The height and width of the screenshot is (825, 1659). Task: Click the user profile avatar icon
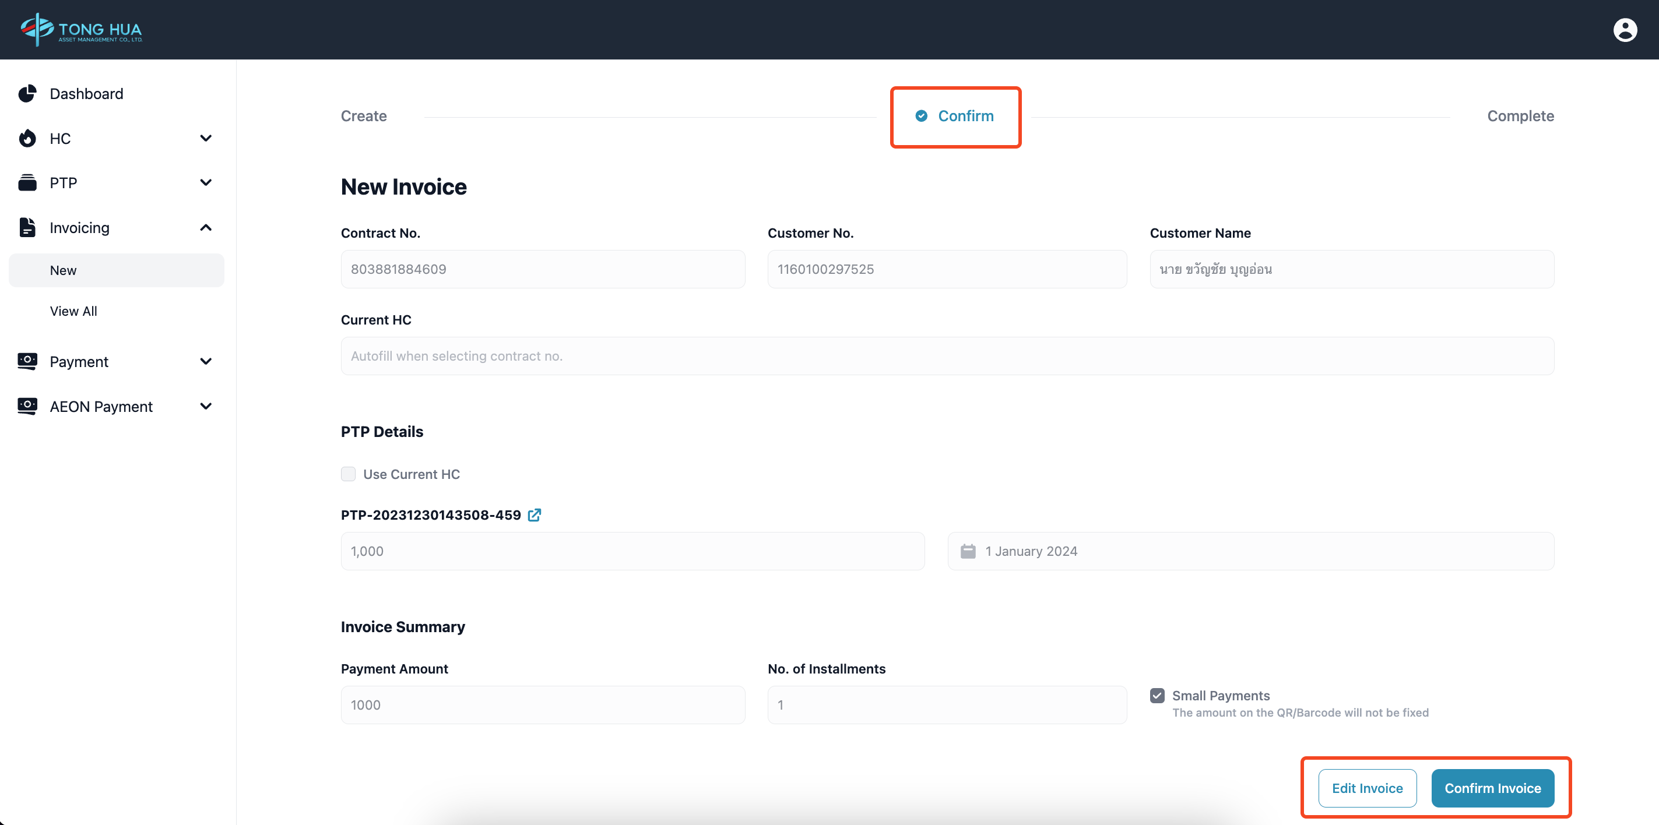1624,30
